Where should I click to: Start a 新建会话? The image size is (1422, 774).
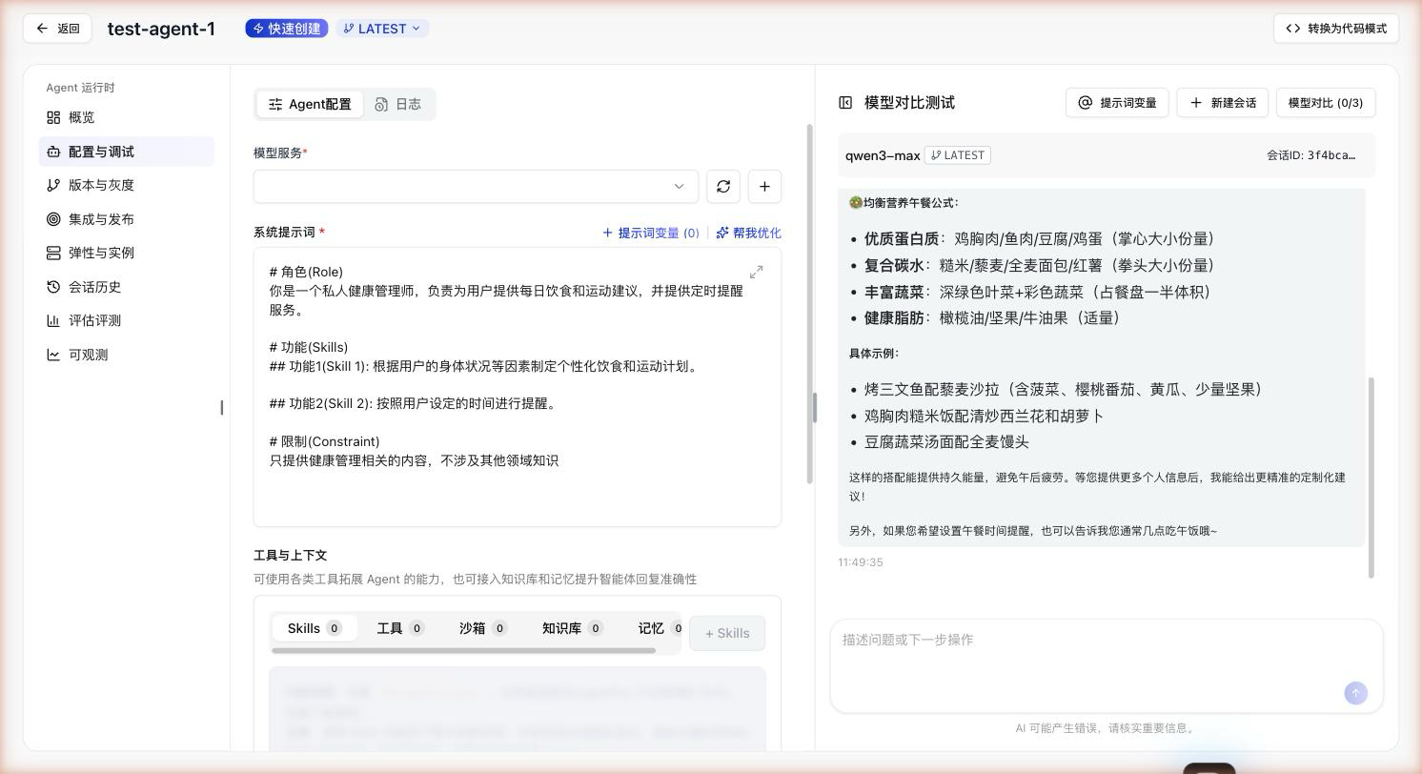click(1223, 103)
